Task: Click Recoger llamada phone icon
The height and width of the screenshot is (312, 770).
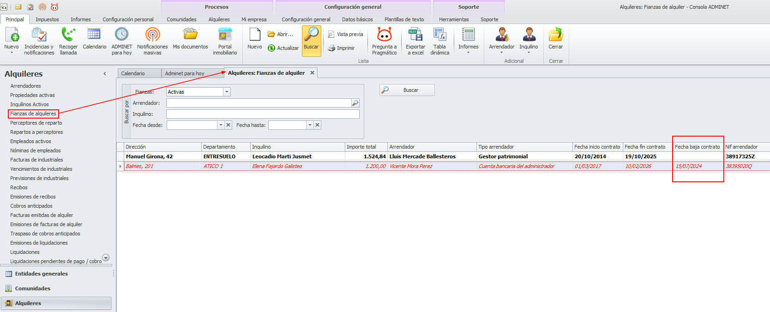Action: [68, 35]
